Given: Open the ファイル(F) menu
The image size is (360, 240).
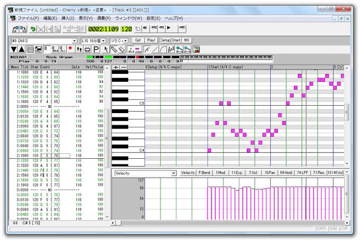Looking at the screenshot, I should click(x=28, y=18).
